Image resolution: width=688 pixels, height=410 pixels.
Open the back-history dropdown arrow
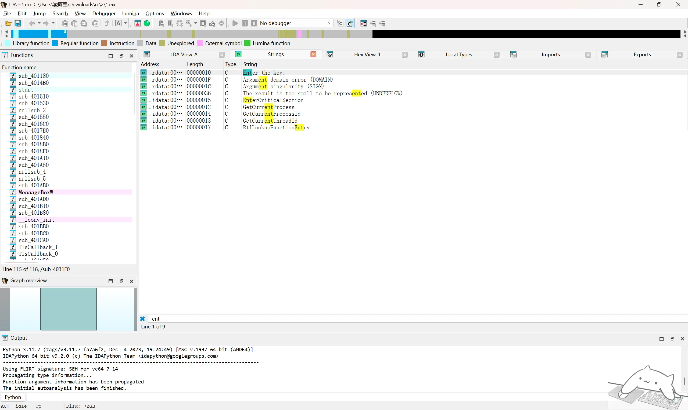click(39, 24)
